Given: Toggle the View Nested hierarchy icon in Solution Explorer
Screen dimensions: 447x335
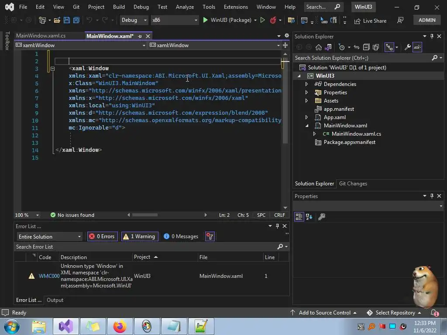Looking at the screenshot, I should 389,47.
